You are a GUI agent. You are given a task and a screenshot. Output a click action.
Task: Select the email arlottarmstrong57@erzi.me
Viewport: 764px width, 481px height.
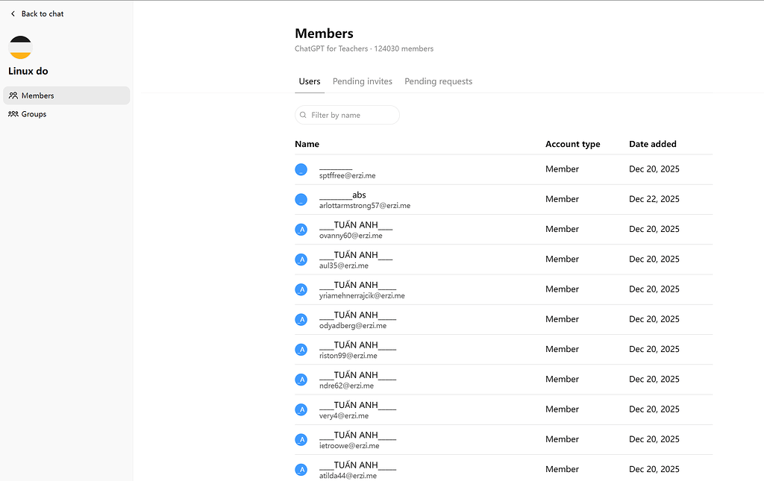[365, 205]
